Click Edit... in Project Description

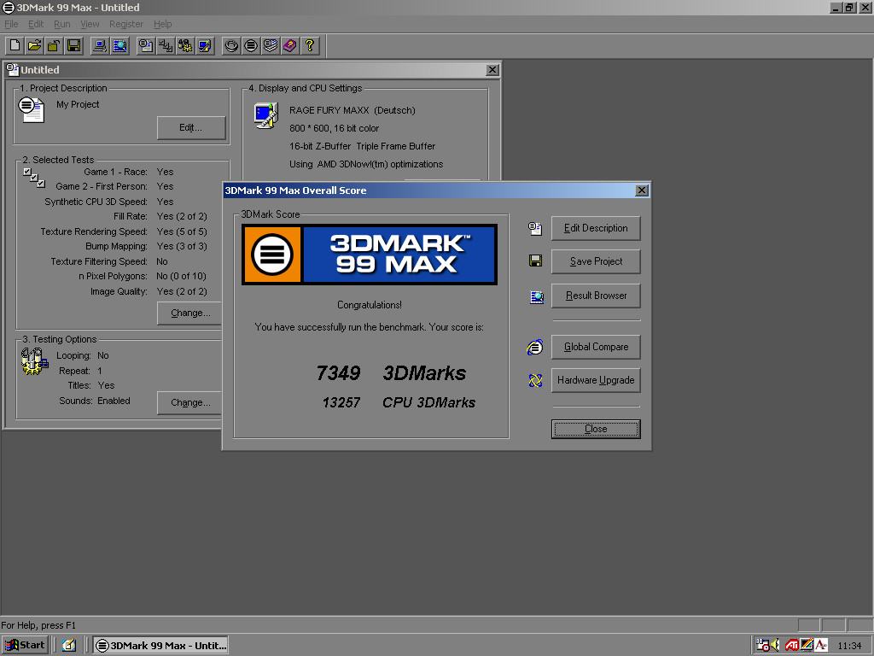pos(190,128)
